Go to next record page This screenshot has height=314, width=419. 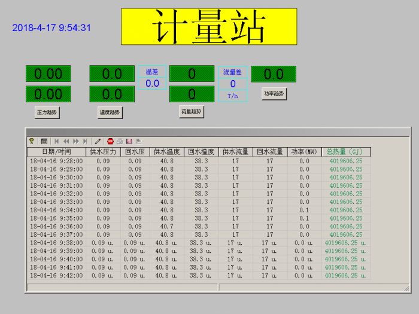click(76, 141)
